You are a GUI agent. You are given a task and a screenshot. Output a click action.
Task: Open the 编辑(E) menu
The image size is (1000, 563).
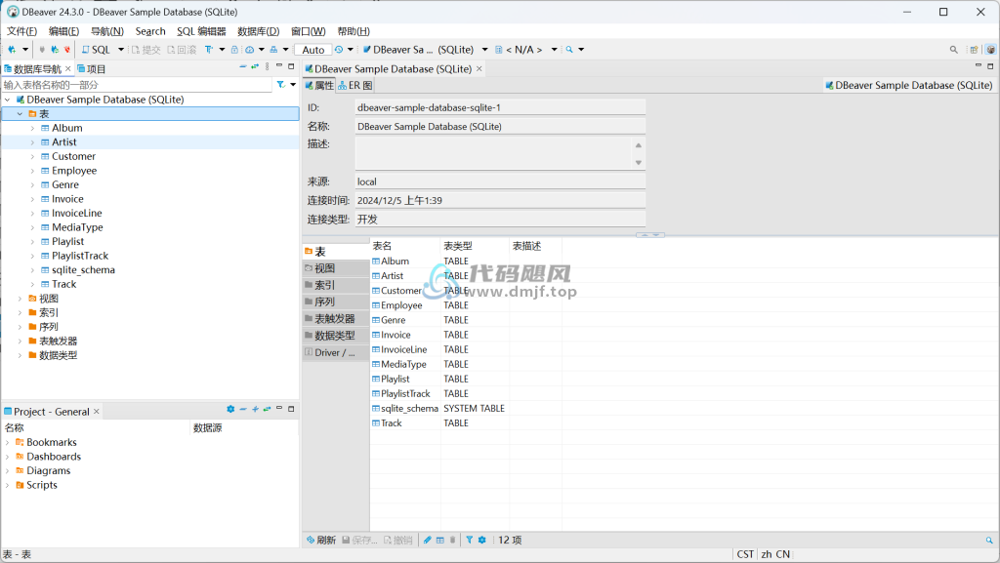[63, 31]
